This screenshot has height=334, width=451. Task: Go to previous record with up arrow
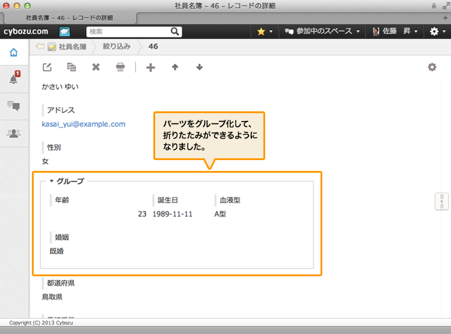(x=175, y=67)
